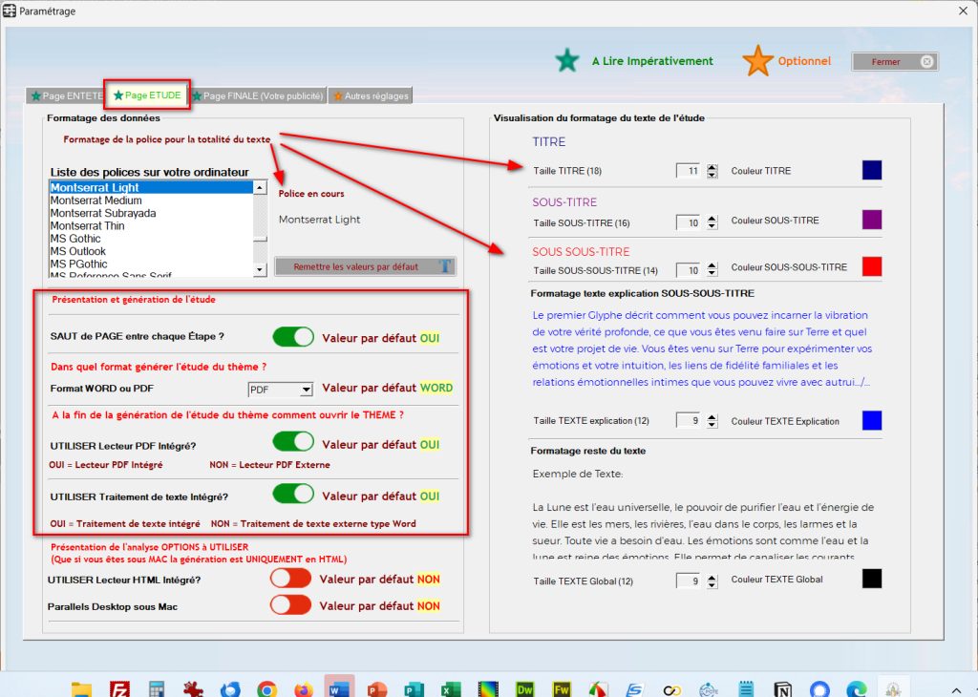
Task: Switch to the Page ENTETE tab
Action: [66, 95]
